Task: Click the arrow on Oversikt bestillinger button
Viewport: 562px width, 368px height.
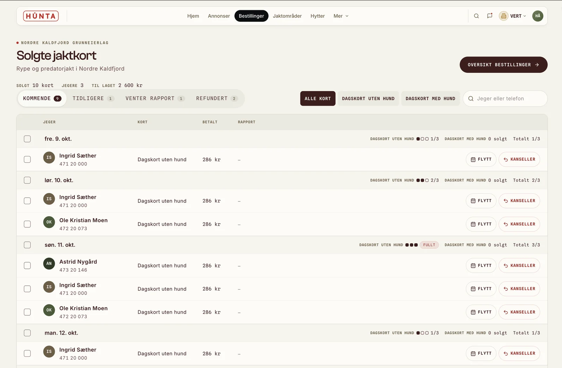Action: click(x=537, y=65)
